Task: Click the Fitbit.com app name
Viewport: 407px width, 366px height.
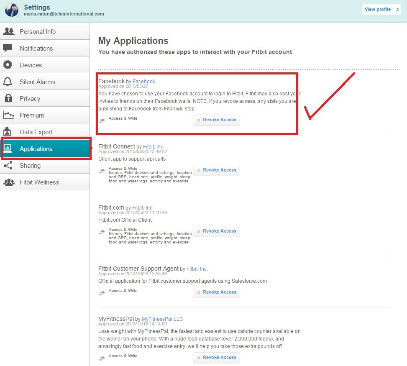Action: pos(111,207)
